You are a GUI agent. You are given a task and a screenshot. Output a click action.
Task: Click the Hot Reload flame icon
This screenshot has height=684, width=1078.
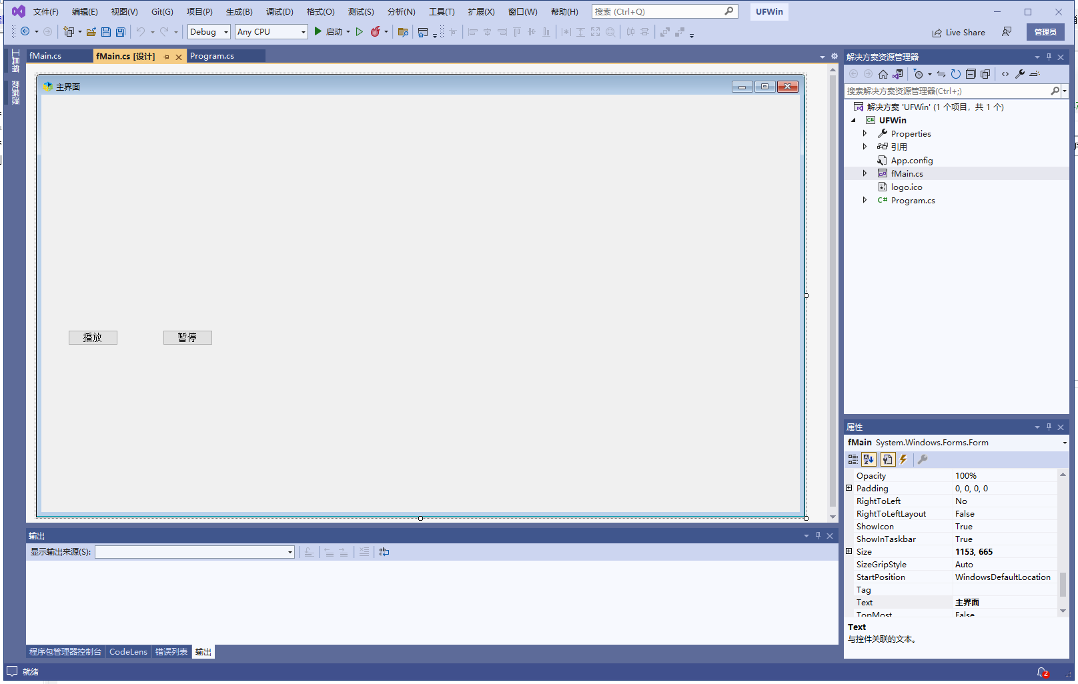(x=376, y=32)
